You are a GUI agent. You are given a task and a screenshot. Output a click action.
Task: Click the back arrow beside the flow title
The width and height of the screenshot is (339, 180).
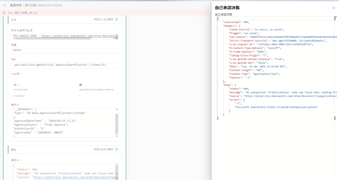(4, 4)
